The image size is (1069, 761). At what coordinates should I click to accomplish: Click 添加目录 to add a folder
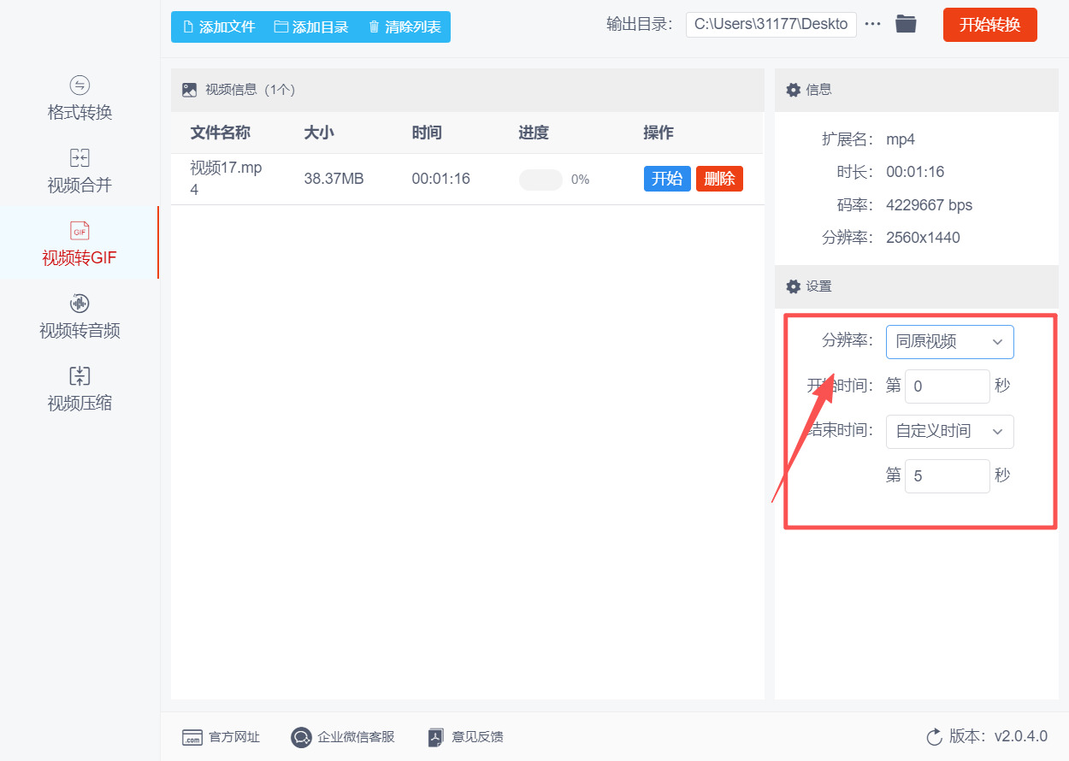click(x=311, y=27)
